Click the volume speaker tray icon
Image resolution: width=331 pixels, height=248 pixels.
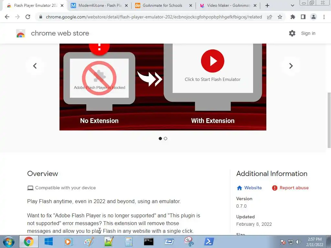click(298, 242)
